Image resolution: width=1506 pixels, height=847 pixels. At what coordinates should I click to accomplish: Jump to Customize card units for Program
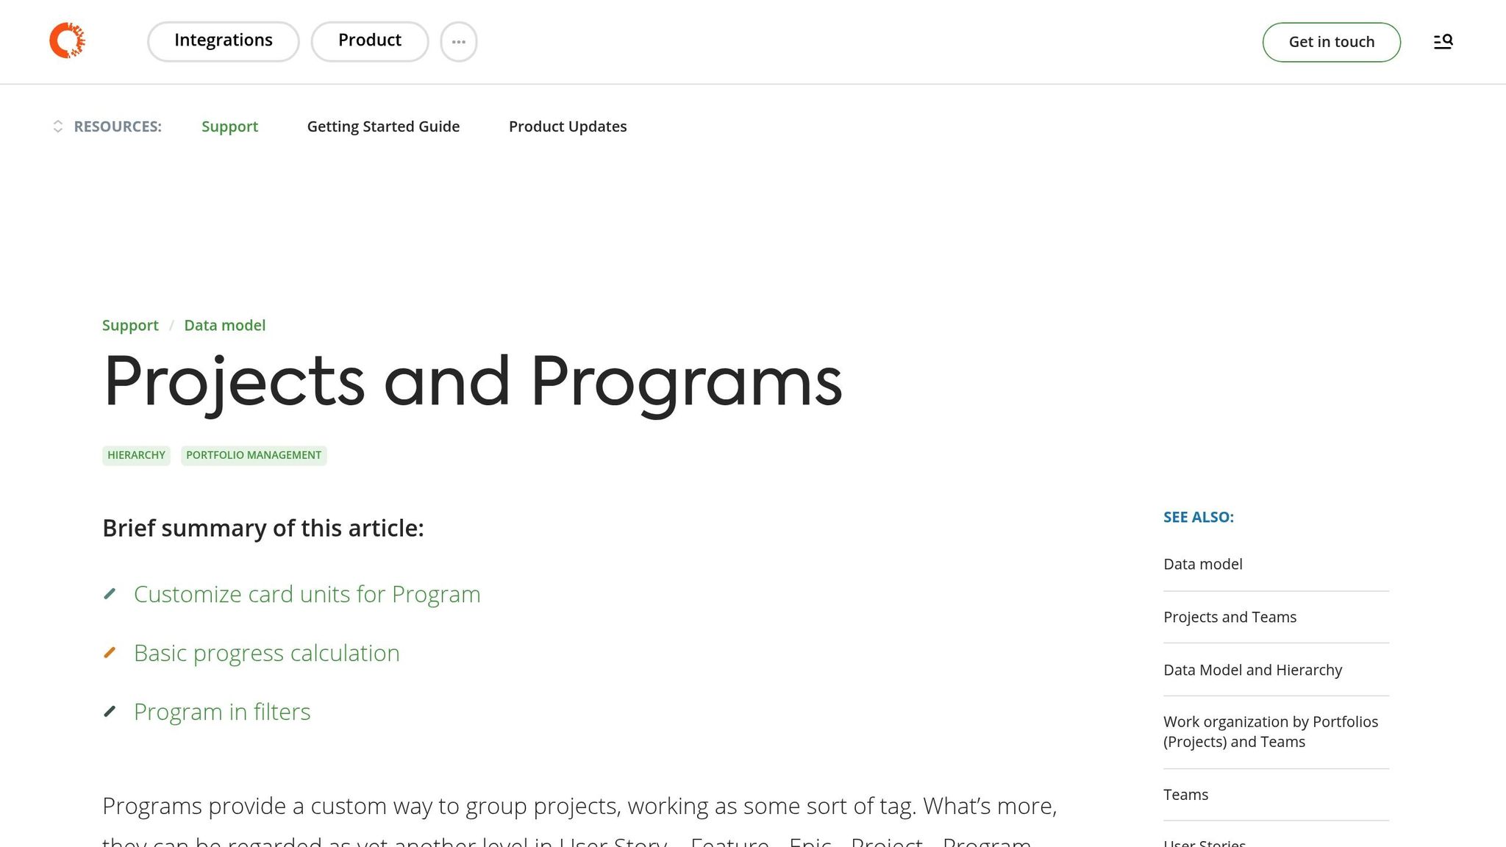[x=307, y=594]
